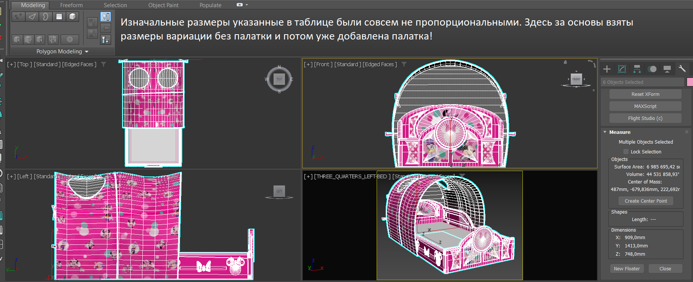Click X dimension value 909,0mm

pos(635,237)
